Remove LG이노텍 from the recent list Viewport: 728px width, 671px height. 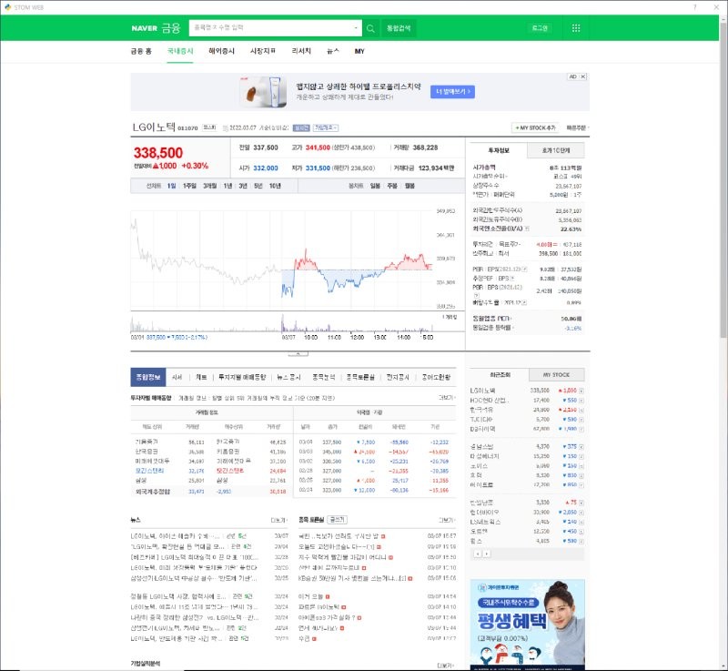(x=581, y=390)
